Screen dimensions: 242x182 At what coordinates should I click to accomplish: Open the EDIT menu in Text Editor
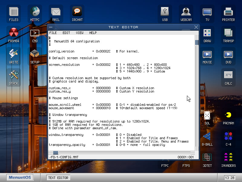point(66,33)
